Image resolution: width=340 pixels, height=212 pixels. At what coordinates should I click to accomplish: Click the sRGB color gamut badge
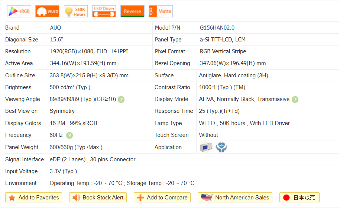19,11
